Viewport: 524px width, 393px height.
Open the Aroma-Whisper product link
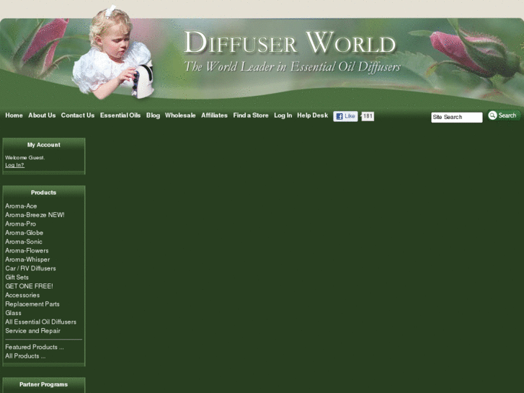click(x=27, y=260)
